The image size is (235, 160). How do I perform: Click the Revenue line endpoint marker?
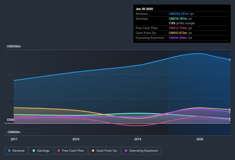[230, 60]
